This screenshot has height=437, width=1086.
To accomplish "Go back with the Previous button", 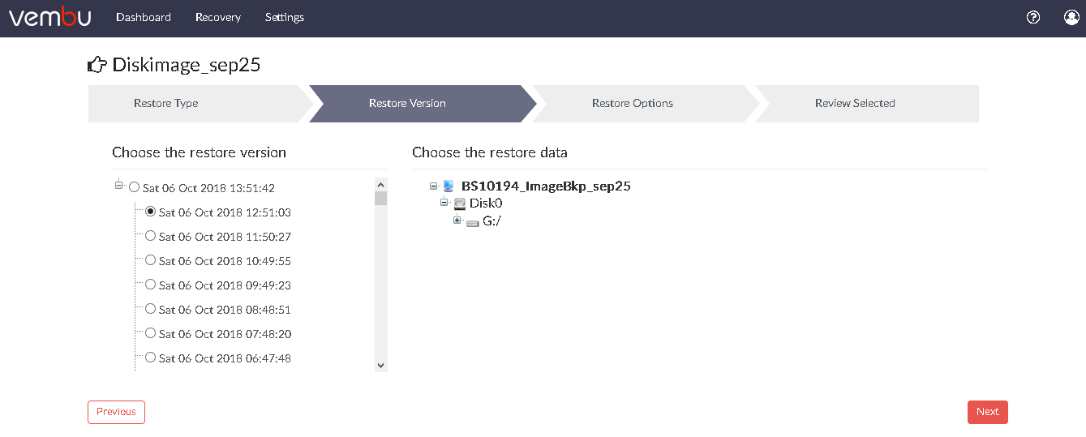I will (116, 412).
